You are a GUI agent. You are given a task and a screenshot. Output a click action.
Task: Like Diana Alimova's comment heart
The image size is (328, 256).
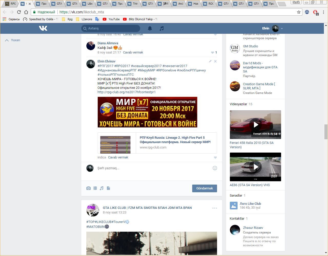coord(212,52)
